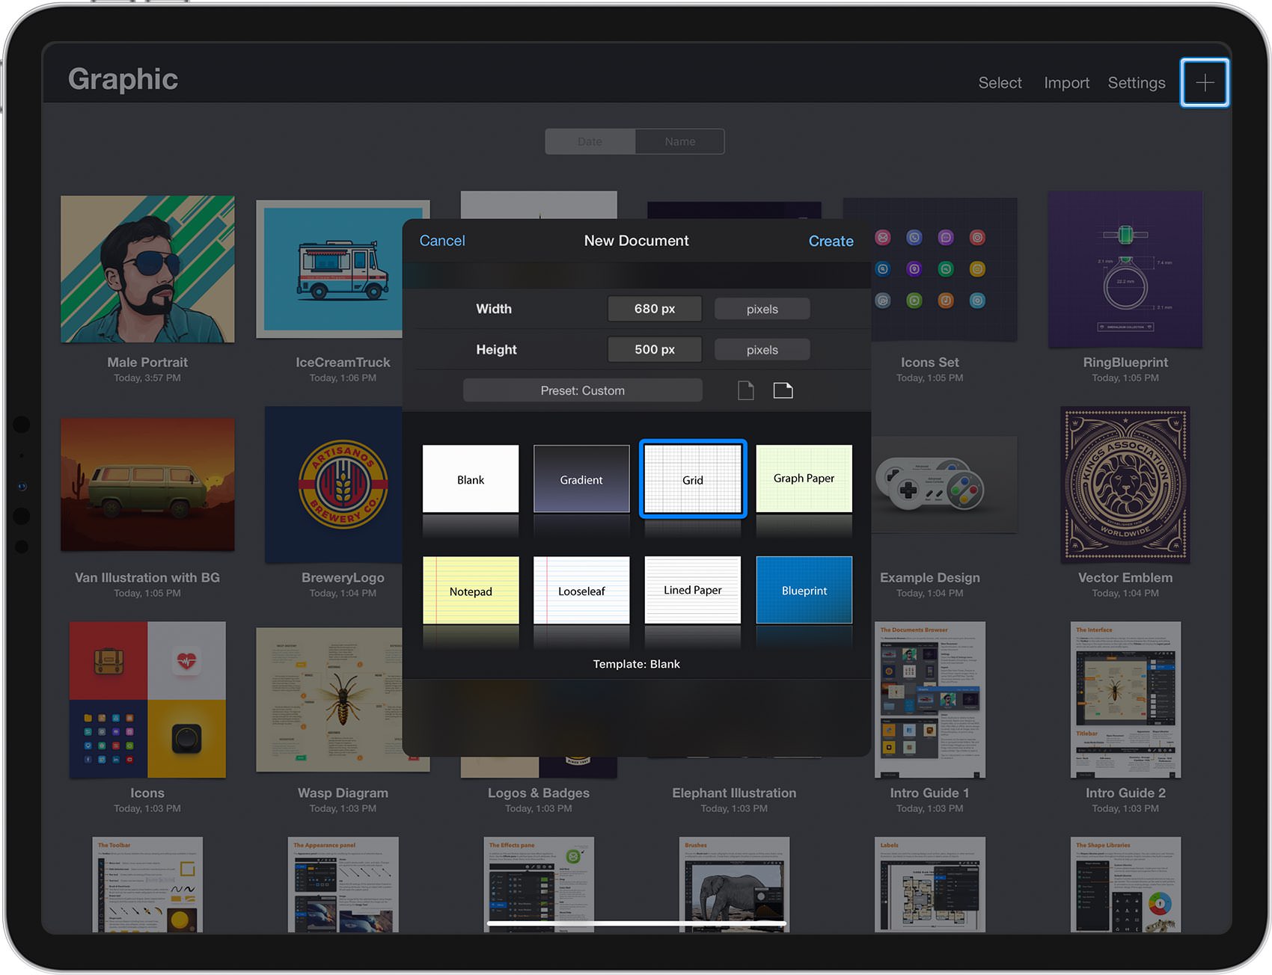The height and width of the screenshot is (975, 1272).
Task: Tap the plus new document icon
Action: 1205,83
